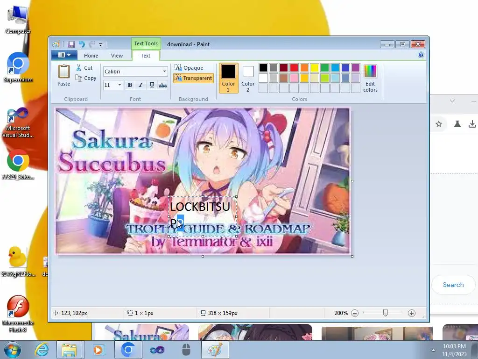
Task: Pick the red color swatch
Action: (294, 68)
